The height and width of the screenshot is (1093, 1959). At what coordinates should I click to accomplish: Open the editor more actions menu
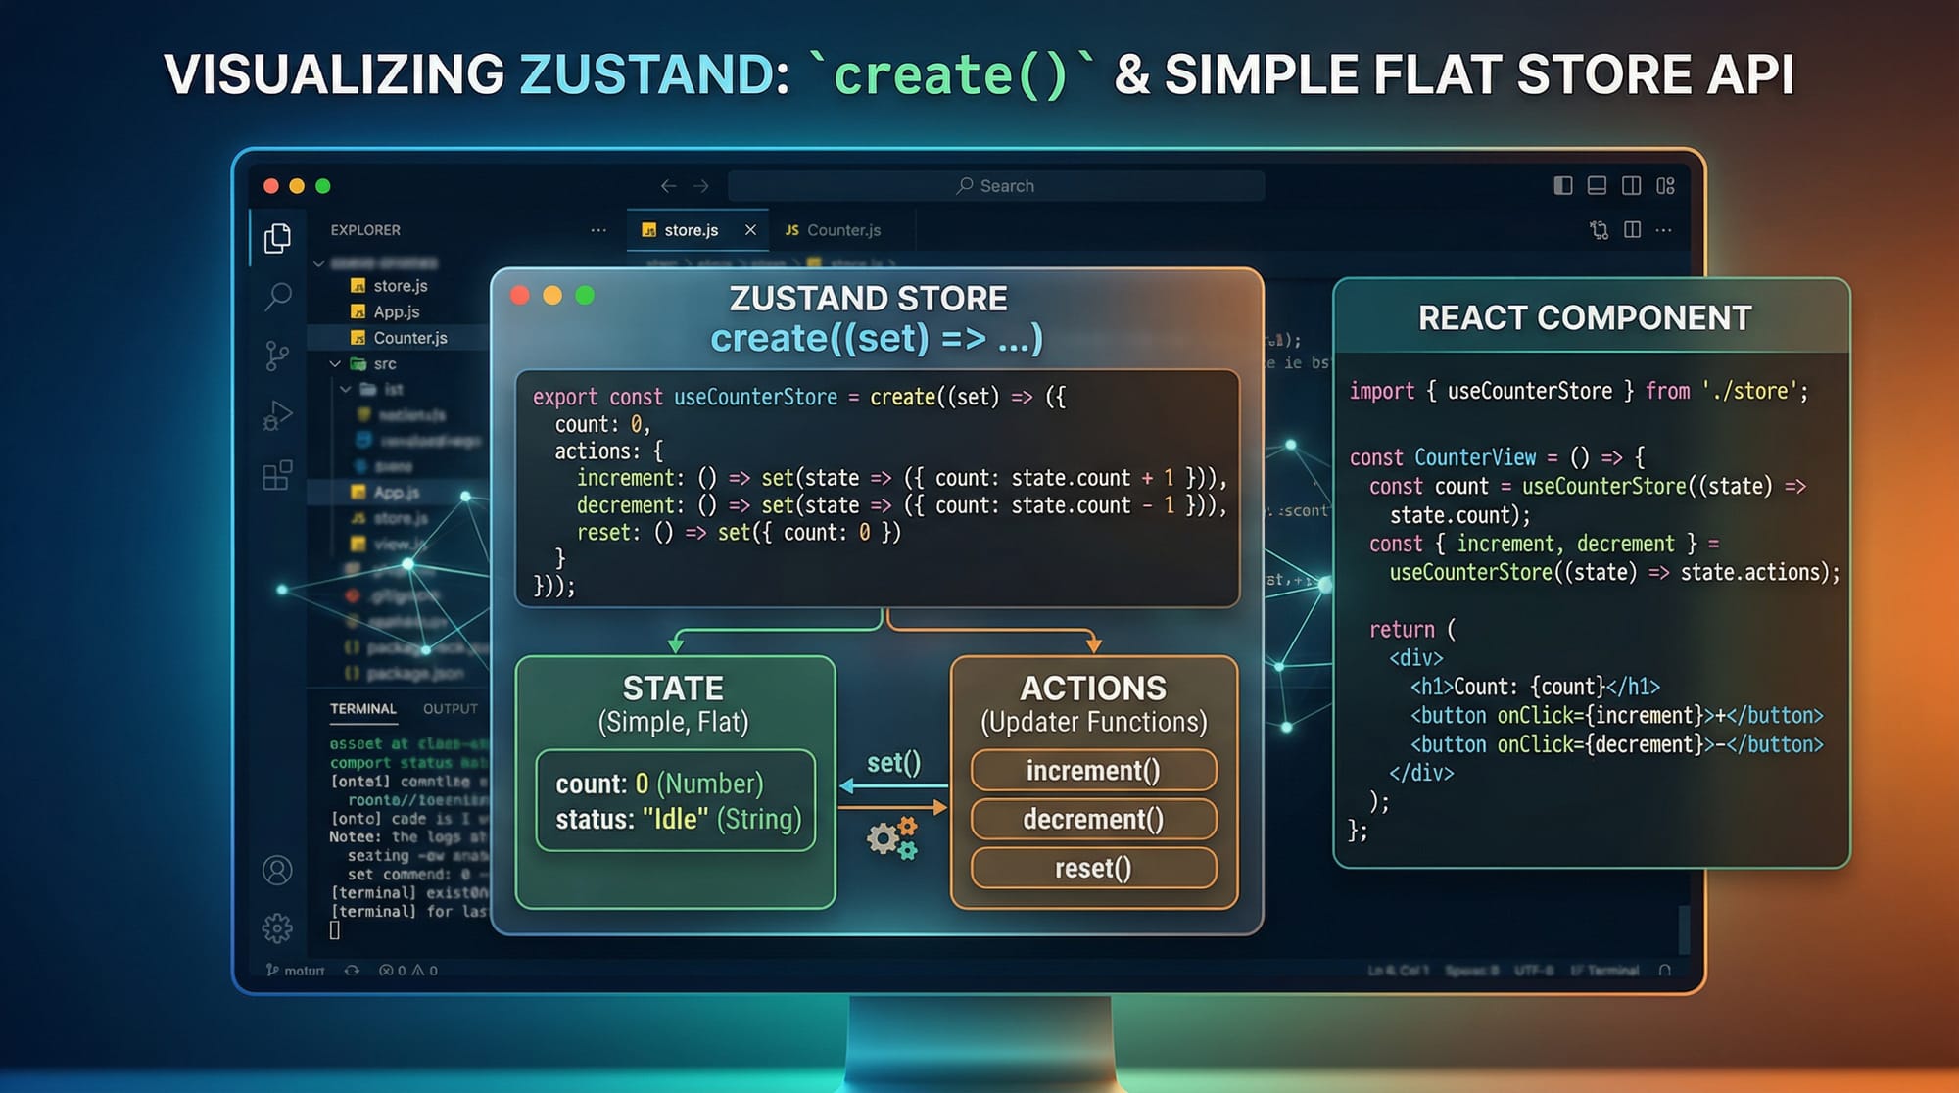[1663, 230]
